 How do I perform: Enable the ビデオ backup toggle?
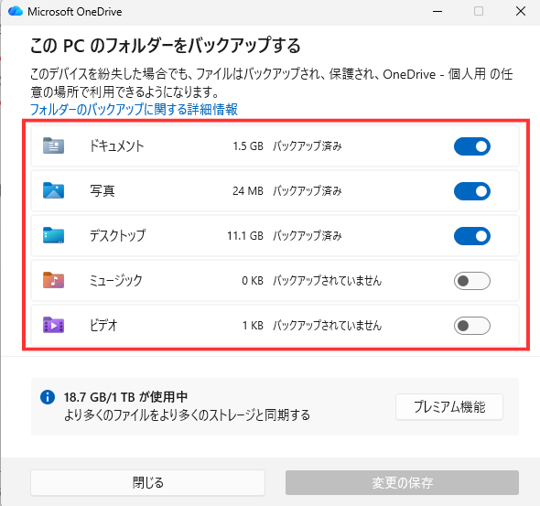pos(471,326)
